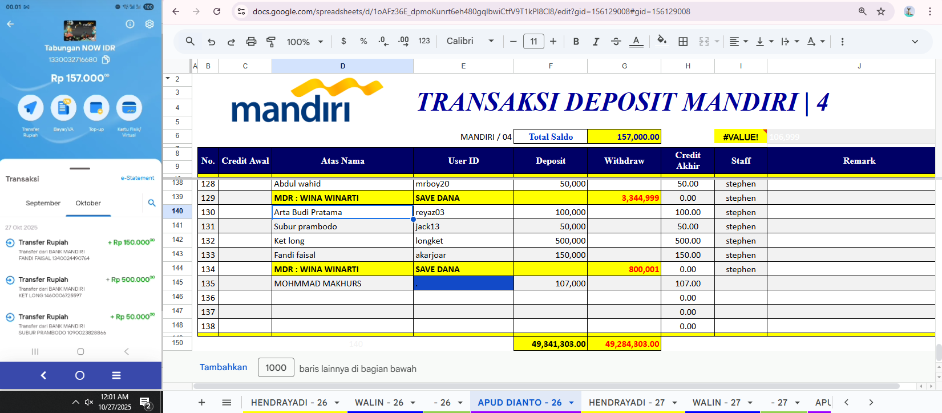Toggle italic formatting
942x413 pixels.
pos(596,41)
